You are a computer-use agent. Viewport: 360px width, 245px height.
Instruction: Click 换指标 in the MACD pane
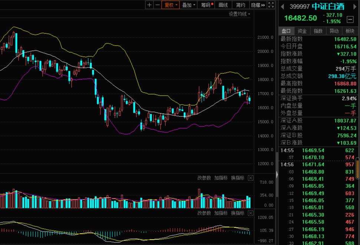(x=238, y=213)
